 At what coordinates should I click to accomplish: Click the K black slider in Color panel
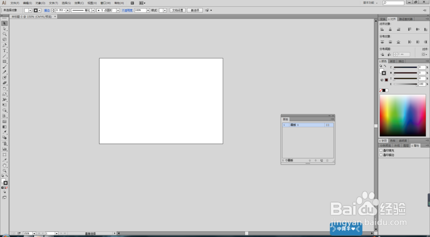point(405,84)
